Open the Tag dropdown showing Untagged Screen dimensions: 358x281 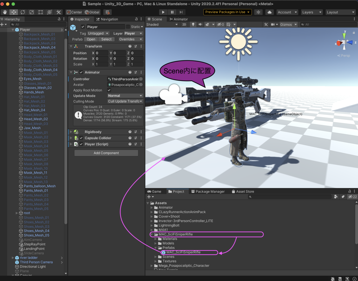[x=98, y=33]
